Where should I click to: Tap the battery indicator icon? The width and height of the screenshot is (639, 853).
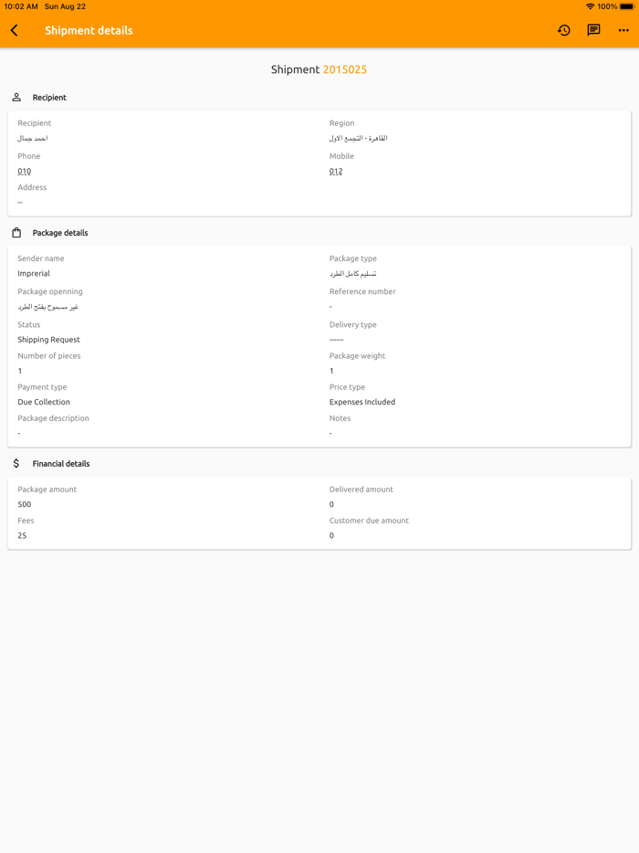[x=627, y=6]
